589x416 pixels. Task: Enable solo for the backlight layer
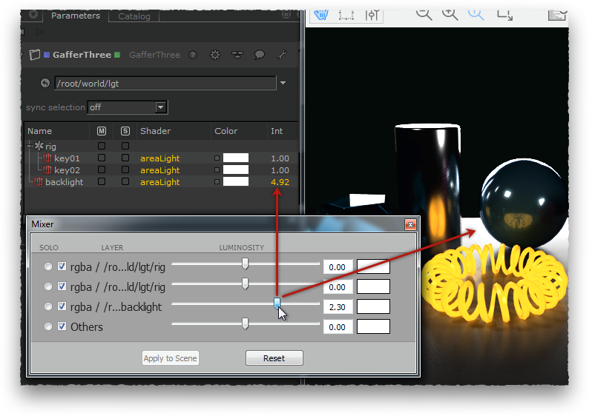coord(49,306)
